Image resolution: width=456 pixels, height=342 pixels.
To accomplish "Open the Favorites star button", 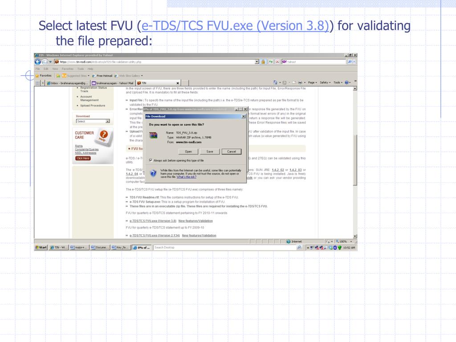I will point(43,76).
